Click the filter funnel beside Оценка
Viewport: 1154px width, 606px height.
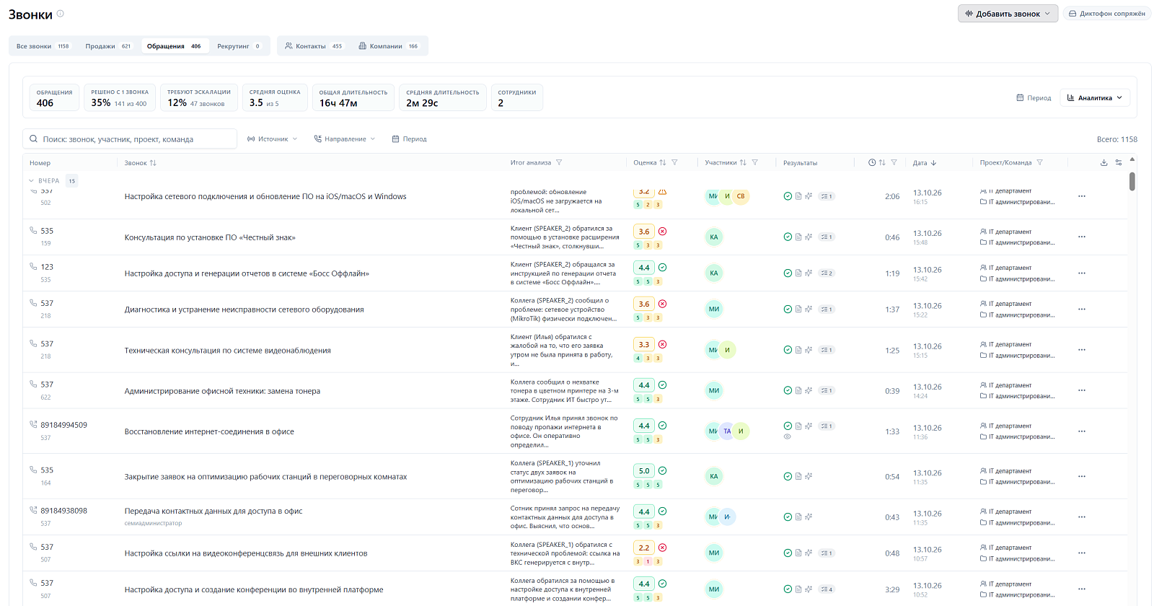(x=675, y=163)
